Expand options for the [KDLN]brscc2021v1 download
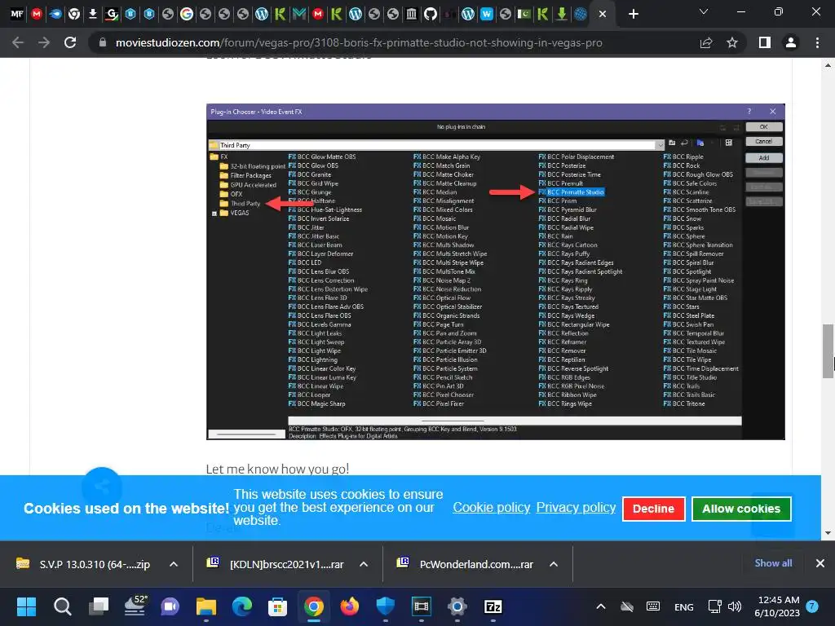 364,564
